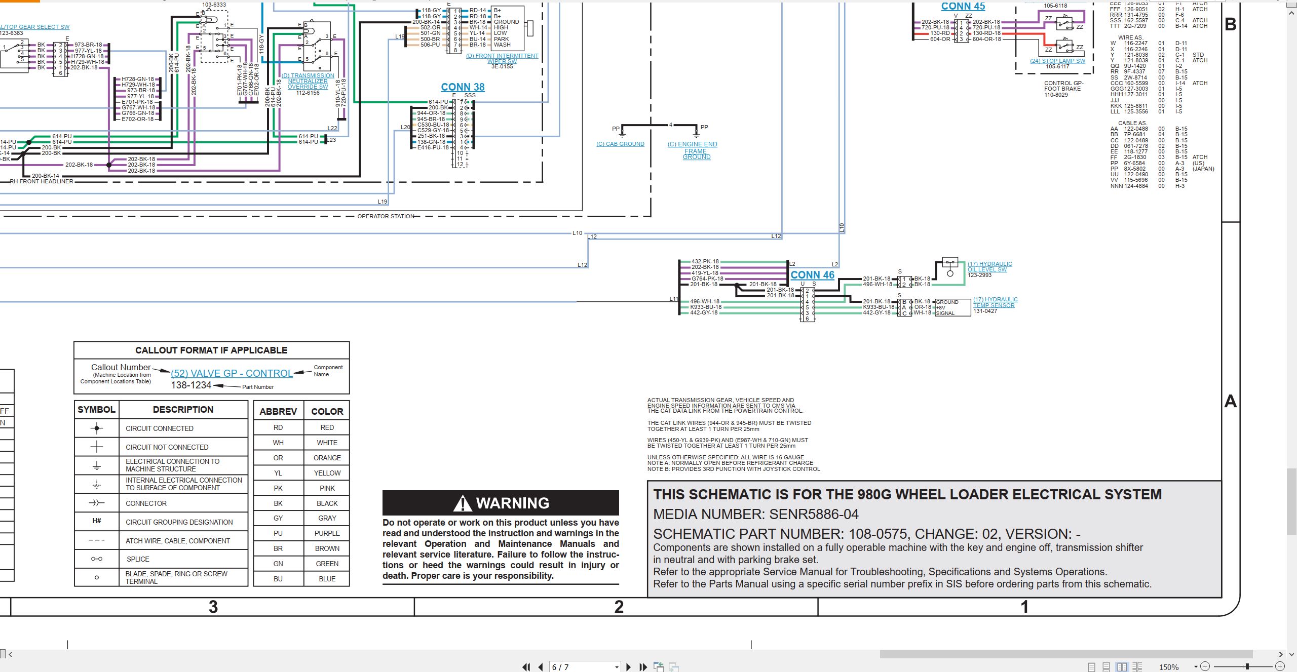Go to the next page
Image resolution: width=1297 pixels, height=672 pixels.
(x=629, y=667)
